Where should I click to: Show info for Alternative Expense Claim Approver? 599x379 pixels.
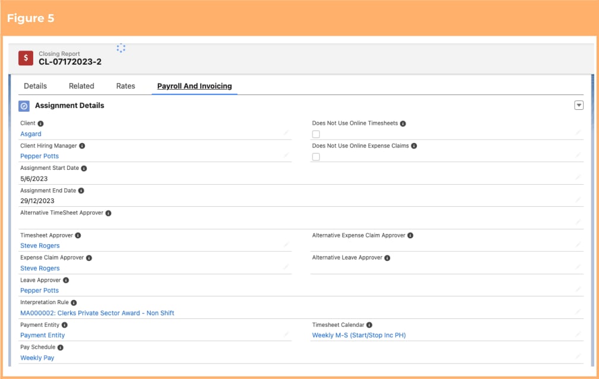point(410,236)
